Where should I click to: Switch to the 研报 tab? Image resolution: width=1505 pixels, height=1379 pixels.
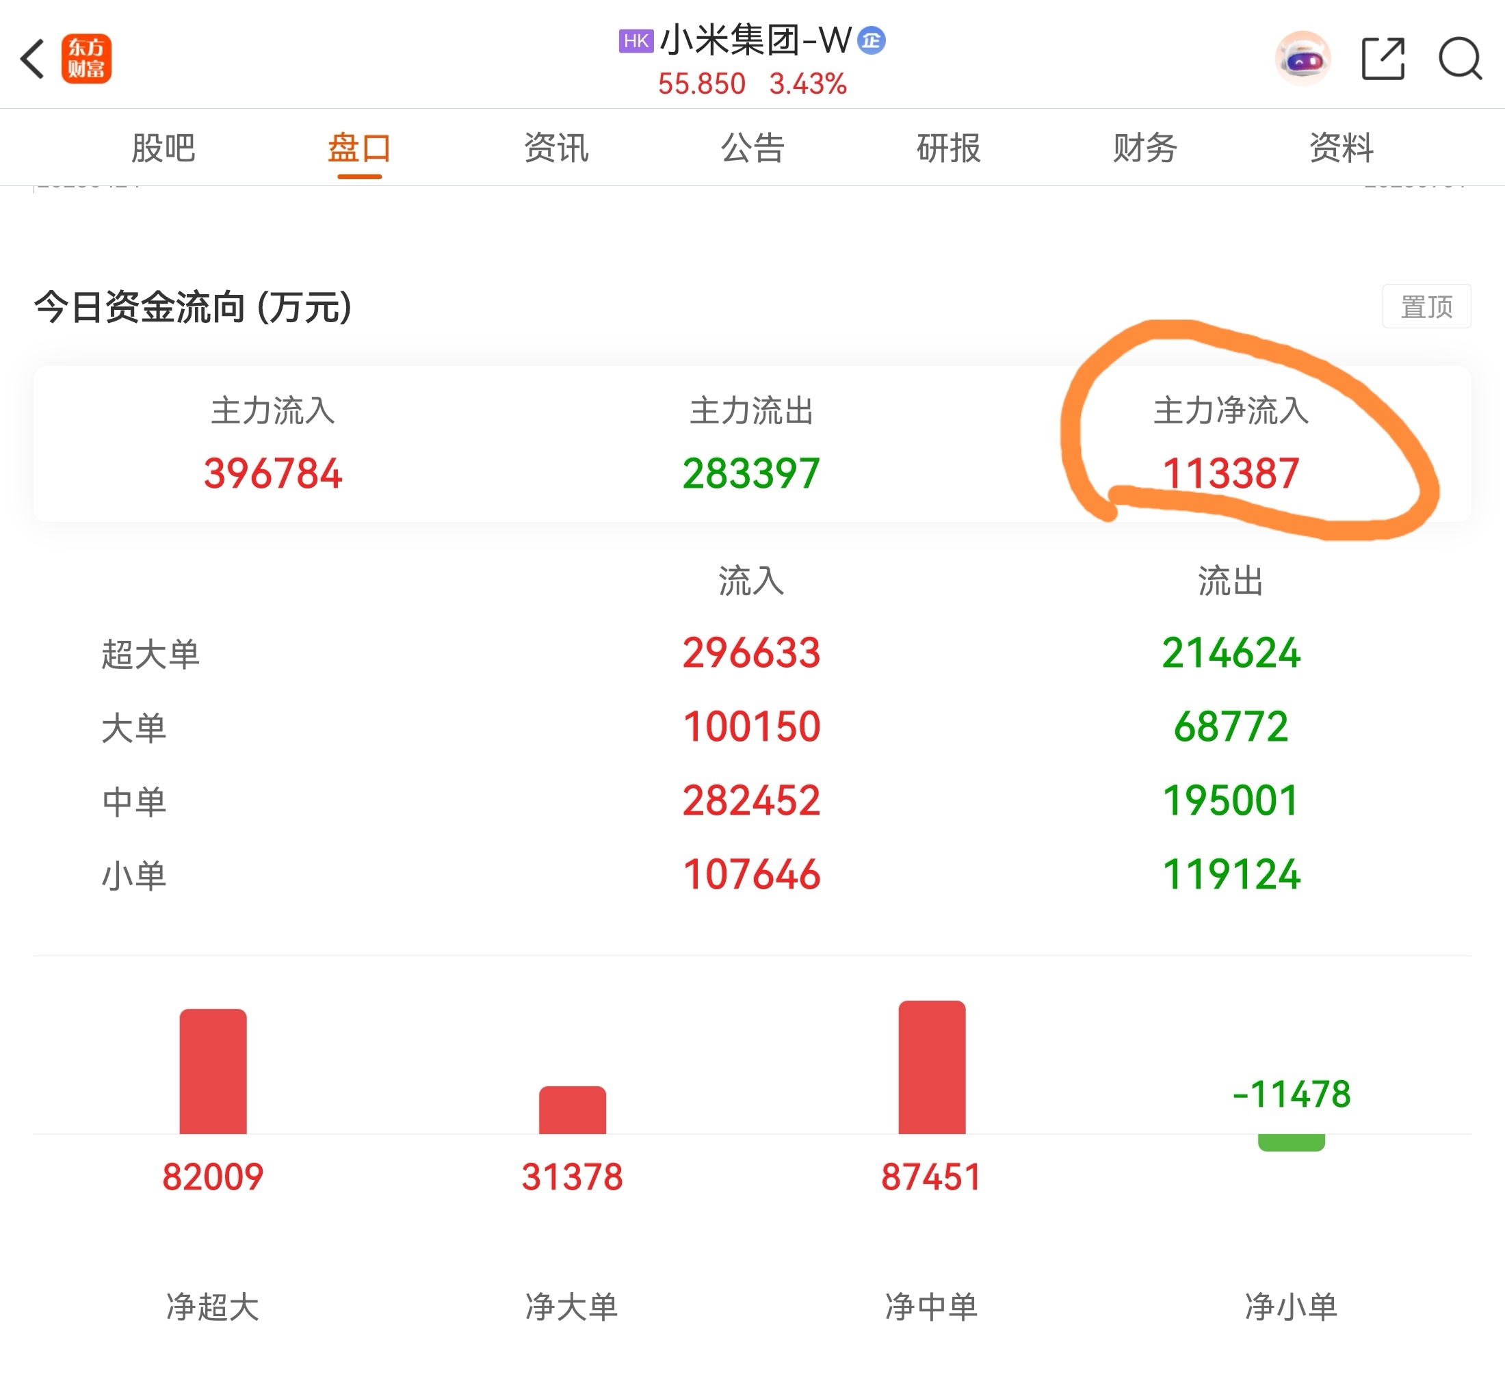pyautogui.click(x=949, y=147)
